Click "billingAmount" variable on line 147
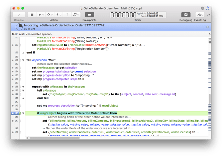The height and width of the screenshot is (156, 222). pyautogui.click(x=77, y=121)
